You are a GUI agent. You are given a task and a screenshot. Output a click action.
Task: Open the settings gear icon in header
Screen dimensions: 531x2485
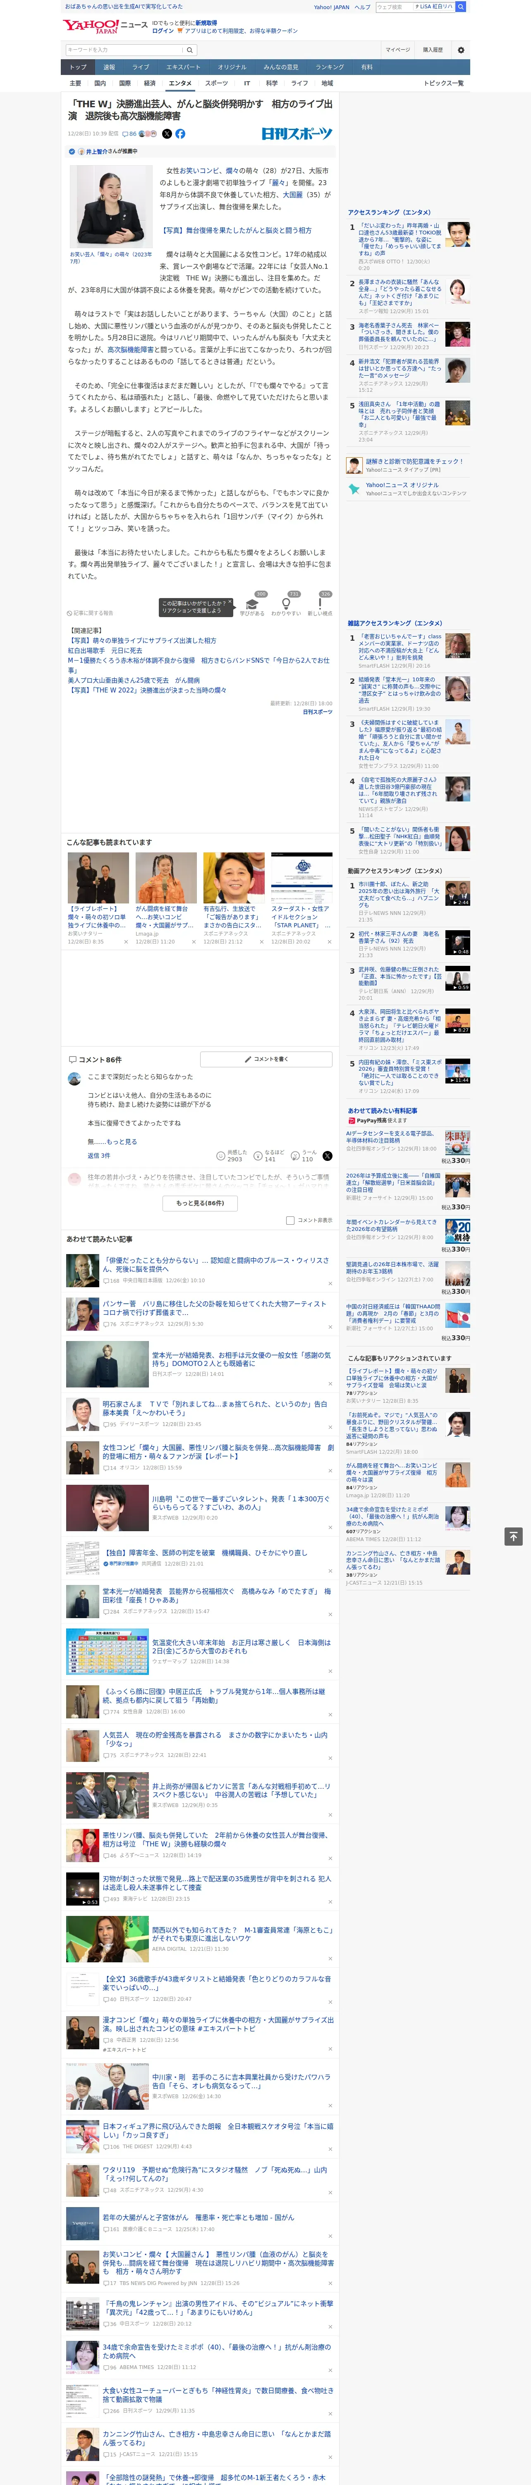click(x=461, y=49)
